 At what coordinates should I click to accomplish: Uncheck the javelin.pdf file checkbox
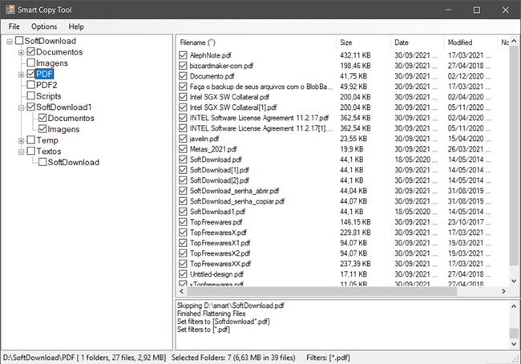tap(184, 138)
